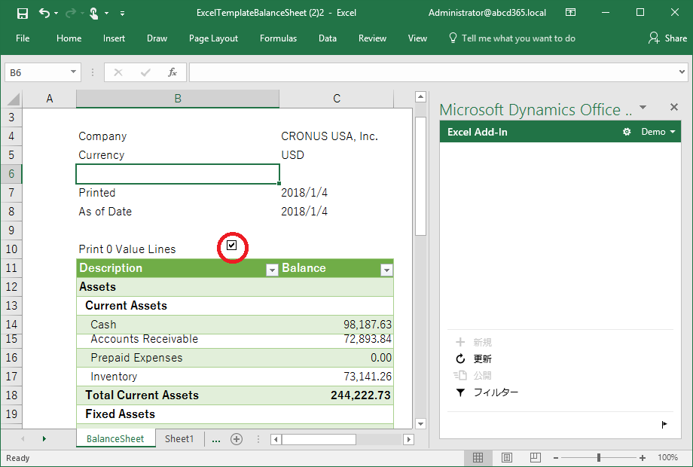This screenshot has height=467, width=693.
Task: Click the New Sheet plus icon
Action: pyautogui.click(x=237, y=439)
